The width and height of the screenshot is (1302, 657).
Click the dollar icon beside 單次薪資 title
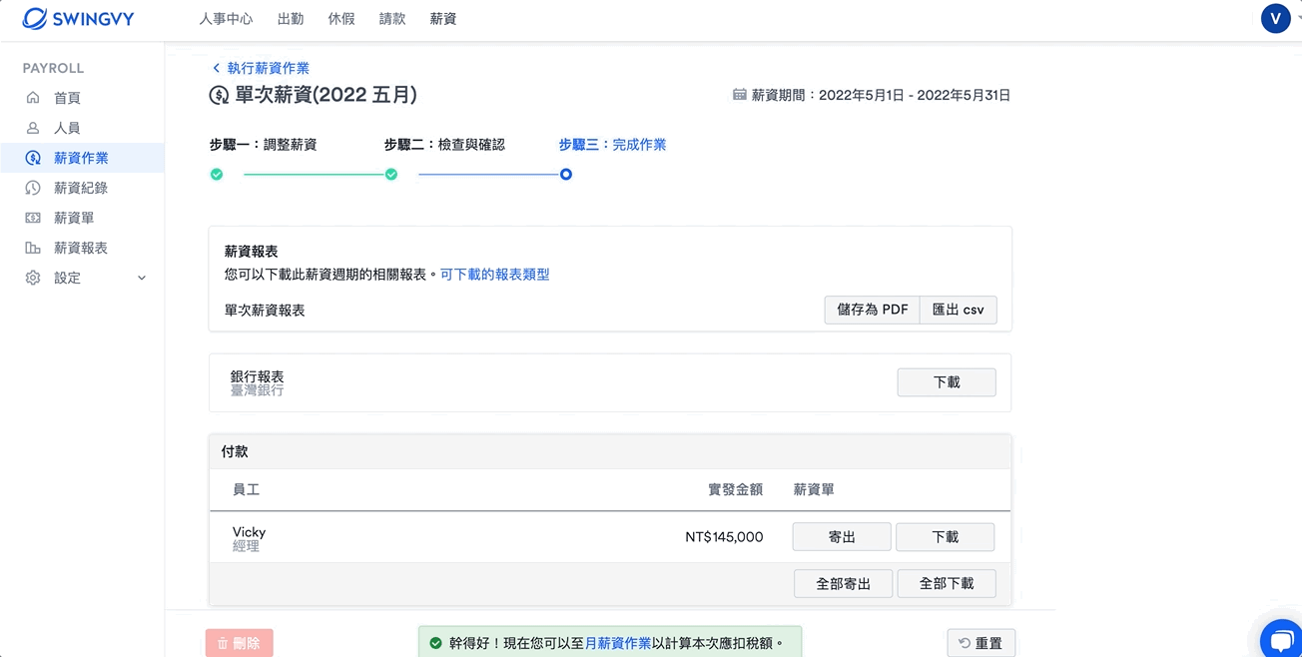tap(219, 96)
